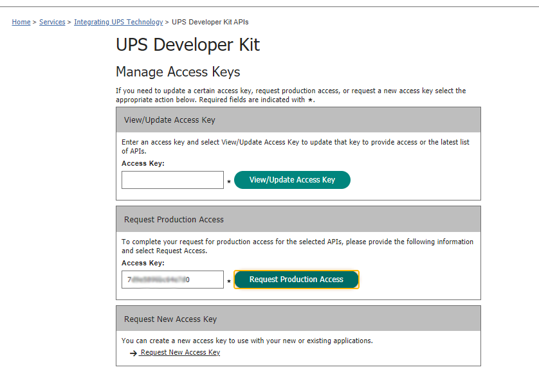The image size is (539, 374).
Task: Click the 'Enter an access key and select' text
Action: point(295,147)
